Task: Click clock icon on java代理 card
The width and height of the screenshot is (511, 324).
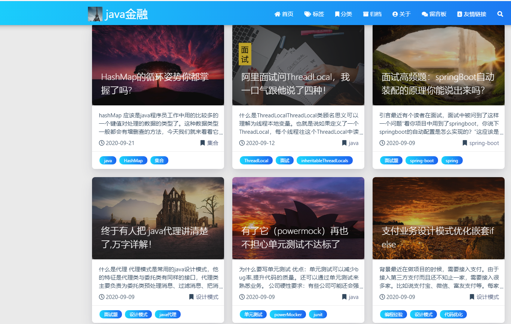Action: tap(102, 297)
